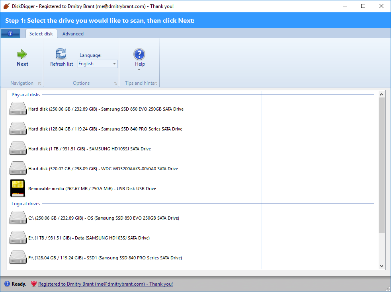This screenshot has height=292, width=391.
Task: Open the Language dropdown
Action: pos(98,64)
